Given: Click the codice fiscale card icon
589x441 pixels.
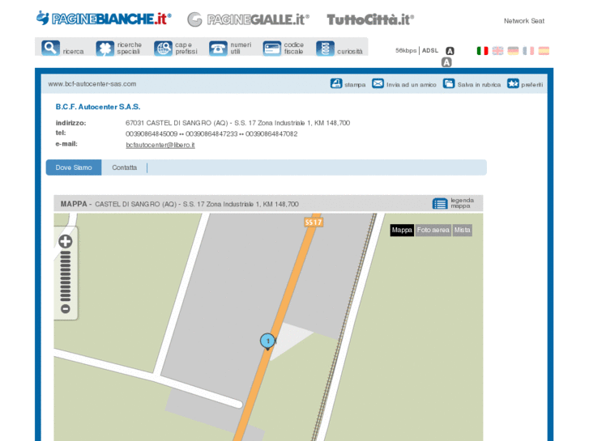Looking at the screenshot, I should (272, 49).
